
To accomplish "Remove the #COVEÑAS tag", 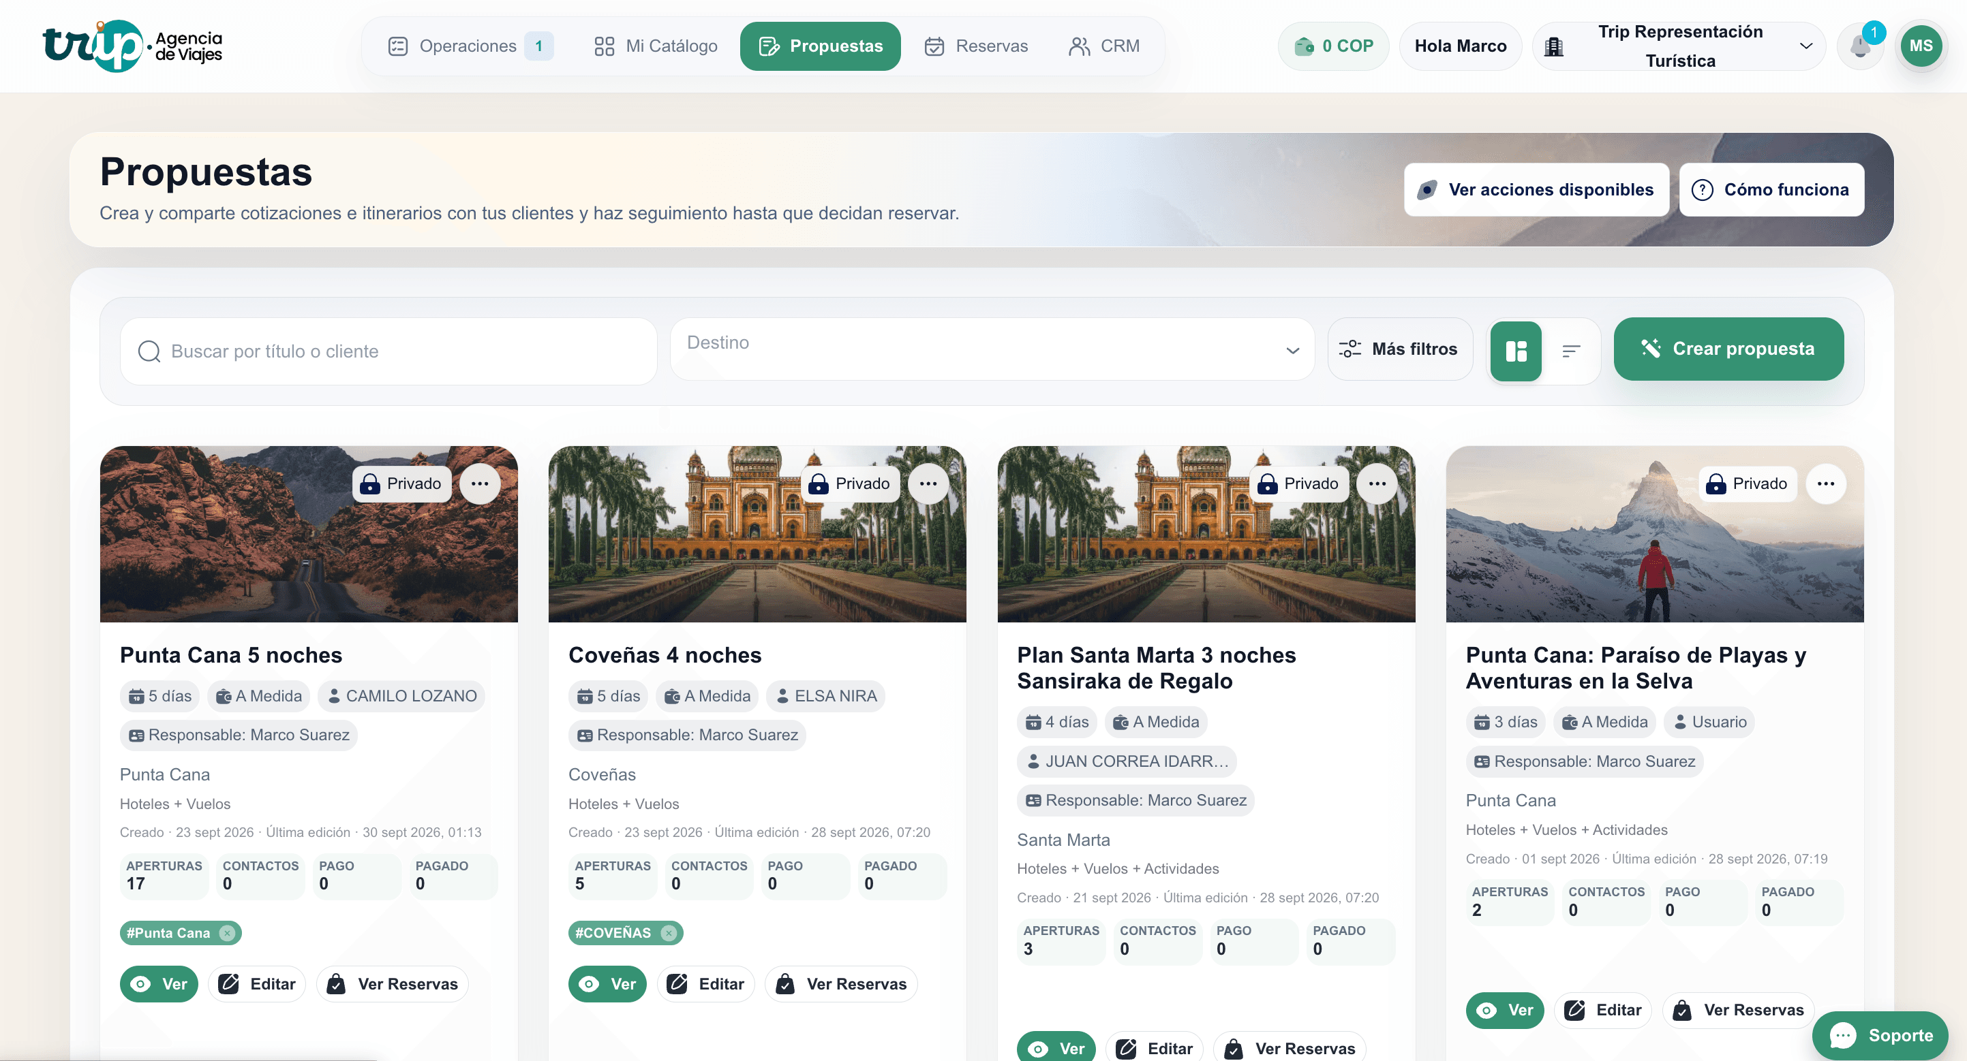I will point(668,932).
